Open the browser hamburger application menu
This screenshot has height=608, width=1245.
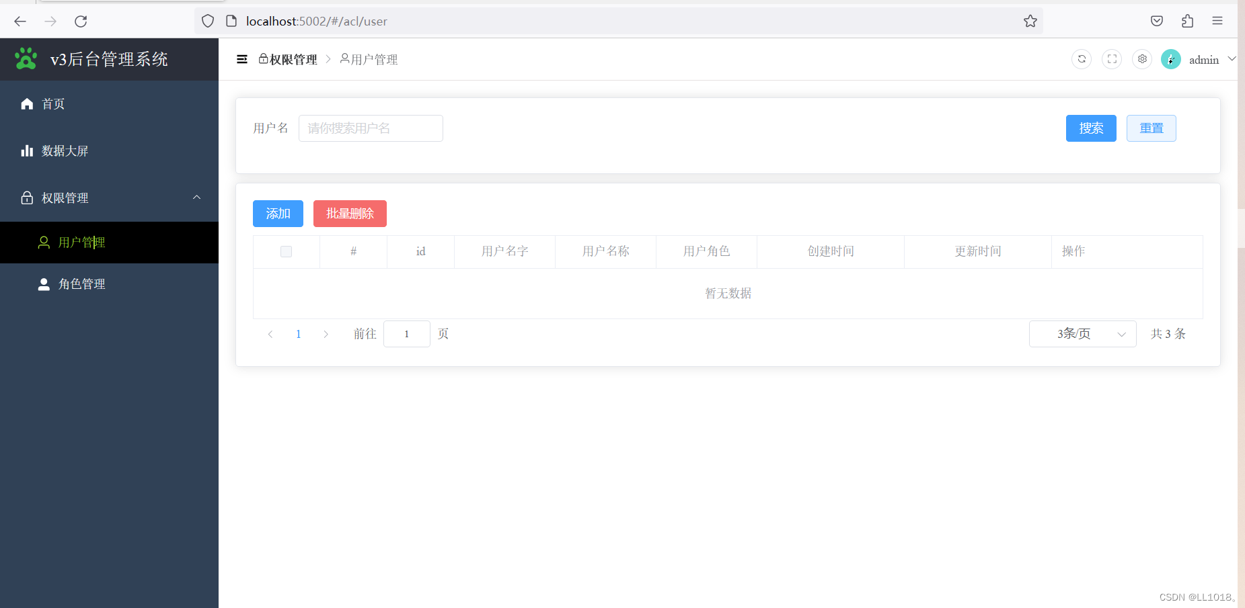1217,21
